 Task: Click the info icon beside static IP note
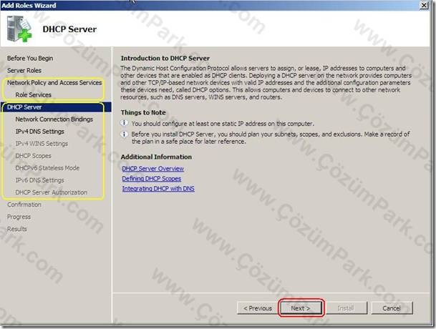pyautogui.click(x=124, y=123)
